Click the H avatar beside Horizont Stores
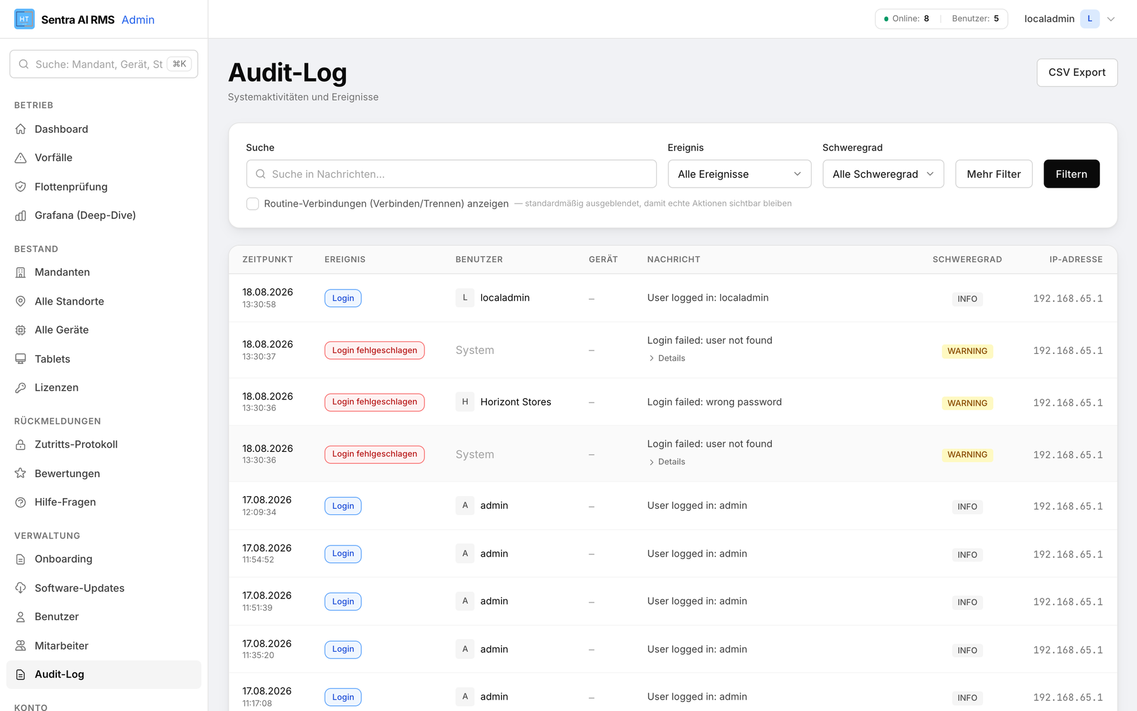Screen dimensions: 1137x711 pos(465,402)
